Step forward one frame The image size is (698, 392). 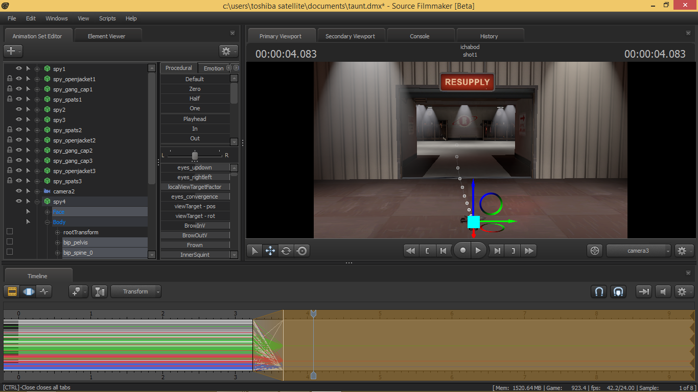[497, 251]
